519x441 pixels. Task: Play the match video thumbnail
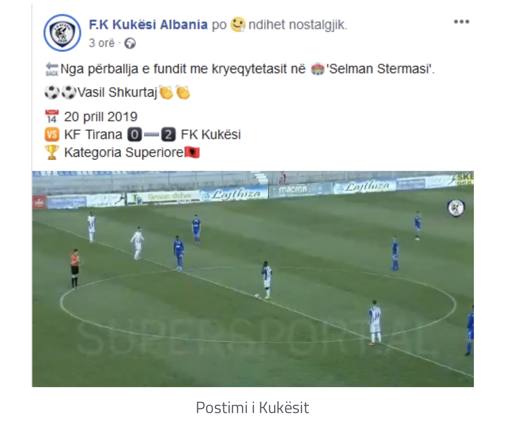tap(253, 279)
